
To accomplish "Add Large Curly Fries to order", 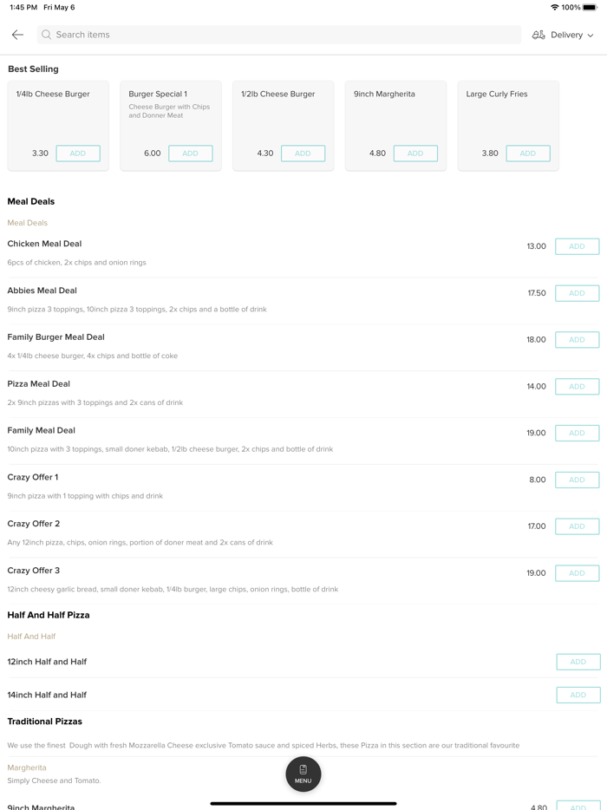I will point(527,154).
